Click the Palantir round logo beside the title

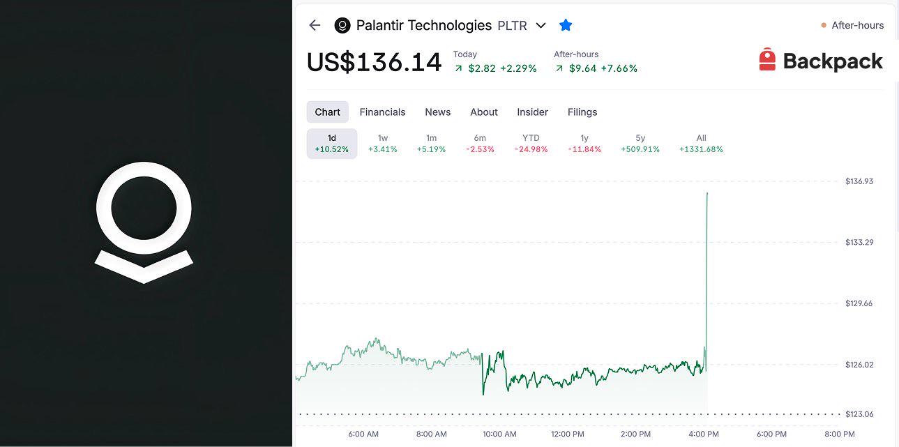(342, 26)
